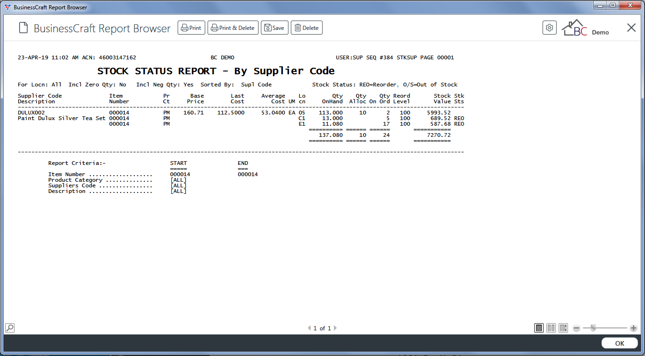Delete the report
Image resolution: width=645 pixels, height=356 pixels.
(x=306, y=28)
